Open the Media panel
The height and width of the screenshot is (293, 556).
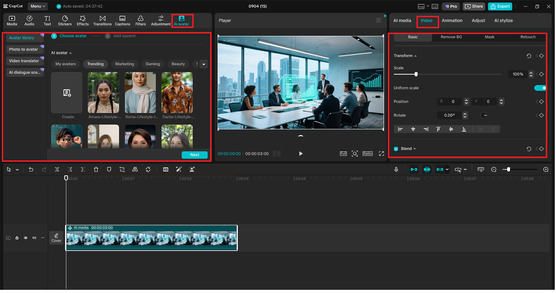click(12, 20)
